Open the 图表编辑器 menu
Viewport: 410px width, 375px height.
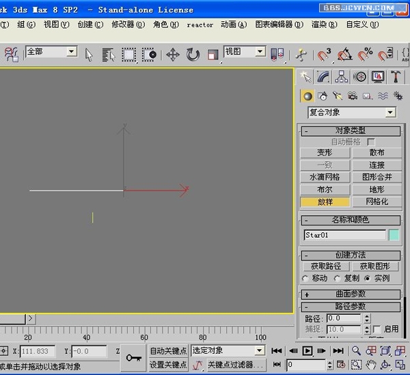(x=279, y=25)
